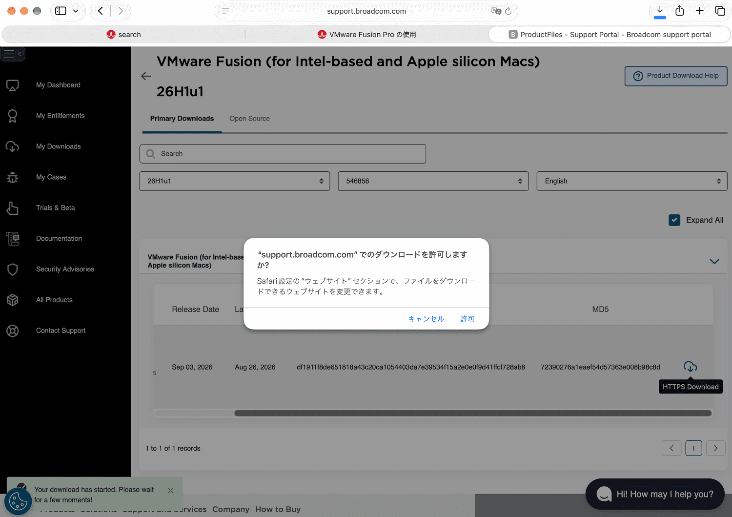The image size is (732, 517).
Task: Switch to the Open Source tab
Action: [x=249, y=119]
